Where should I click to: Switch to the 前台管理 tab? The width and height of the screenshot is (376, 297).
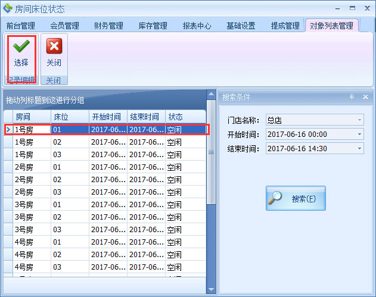point(21,26)
